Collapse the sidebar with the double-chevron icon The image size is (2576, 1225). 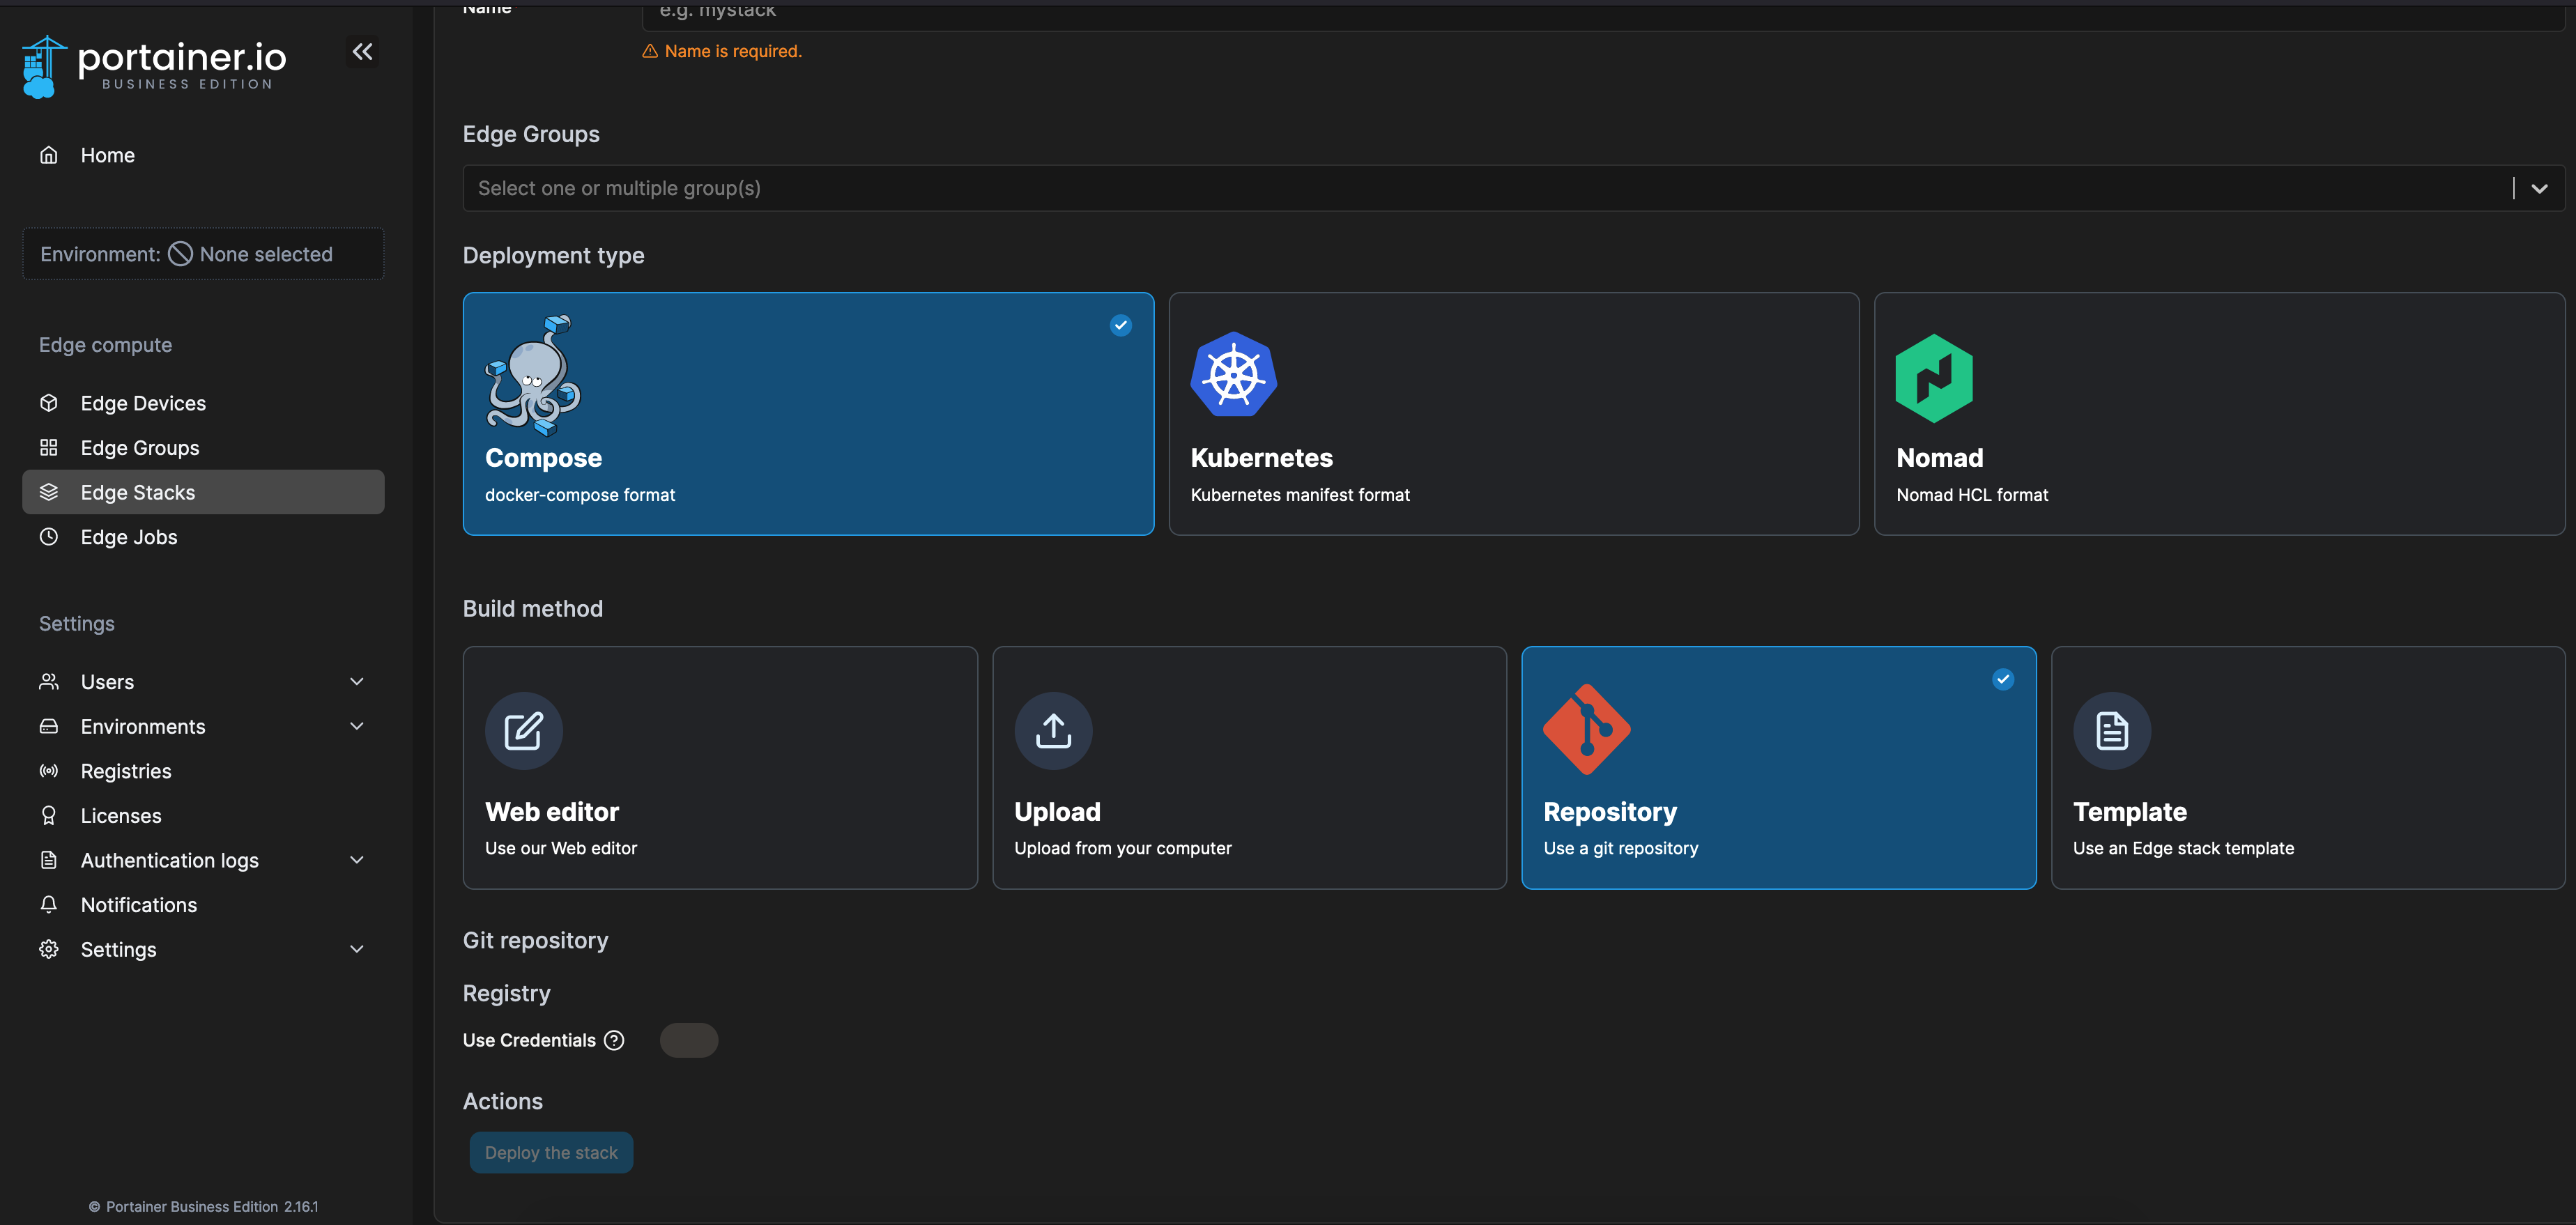[362, 51]
